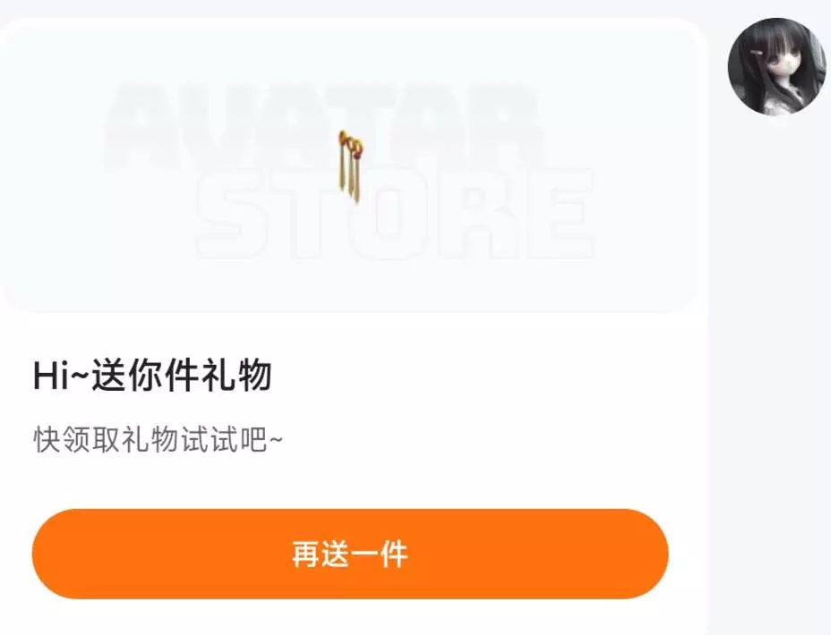Click the 再送一件 label text
The image size is (831, 635).
[x=350, y=554]
